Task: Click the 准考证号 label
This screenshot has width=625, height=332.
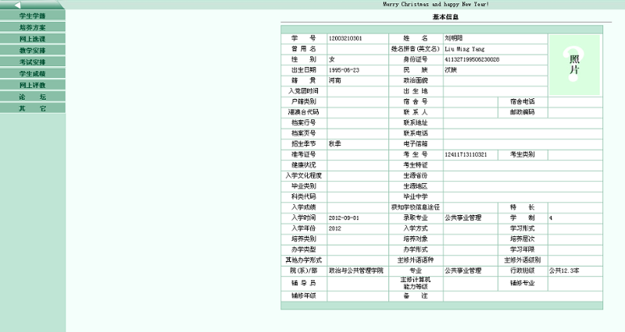Action: [304, 154]
